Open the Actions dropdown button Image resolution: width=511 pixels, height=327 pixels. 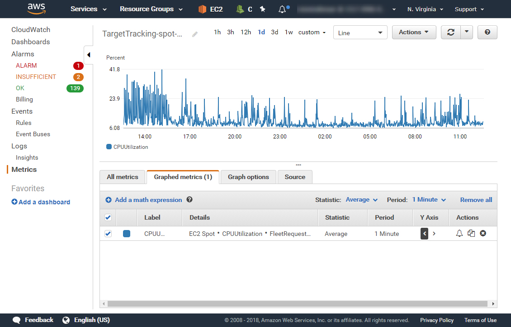point(414,32)
